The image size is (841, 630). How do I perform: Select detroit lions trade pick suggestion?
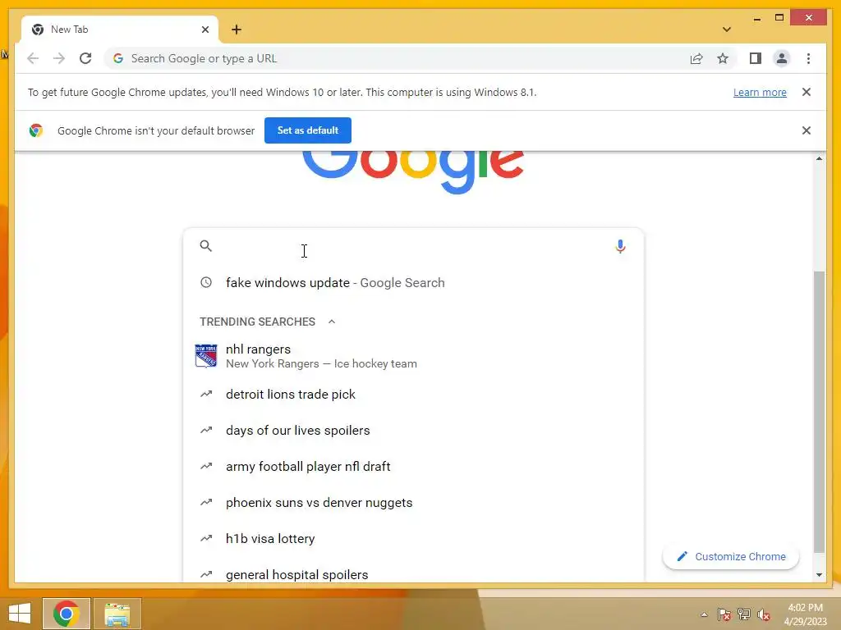pos(413,395)
